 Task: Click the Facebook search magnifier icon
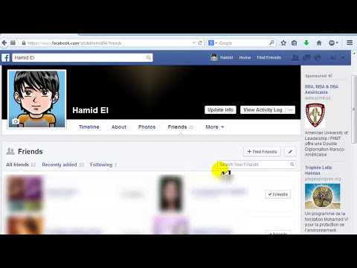(x=149, y=57)
